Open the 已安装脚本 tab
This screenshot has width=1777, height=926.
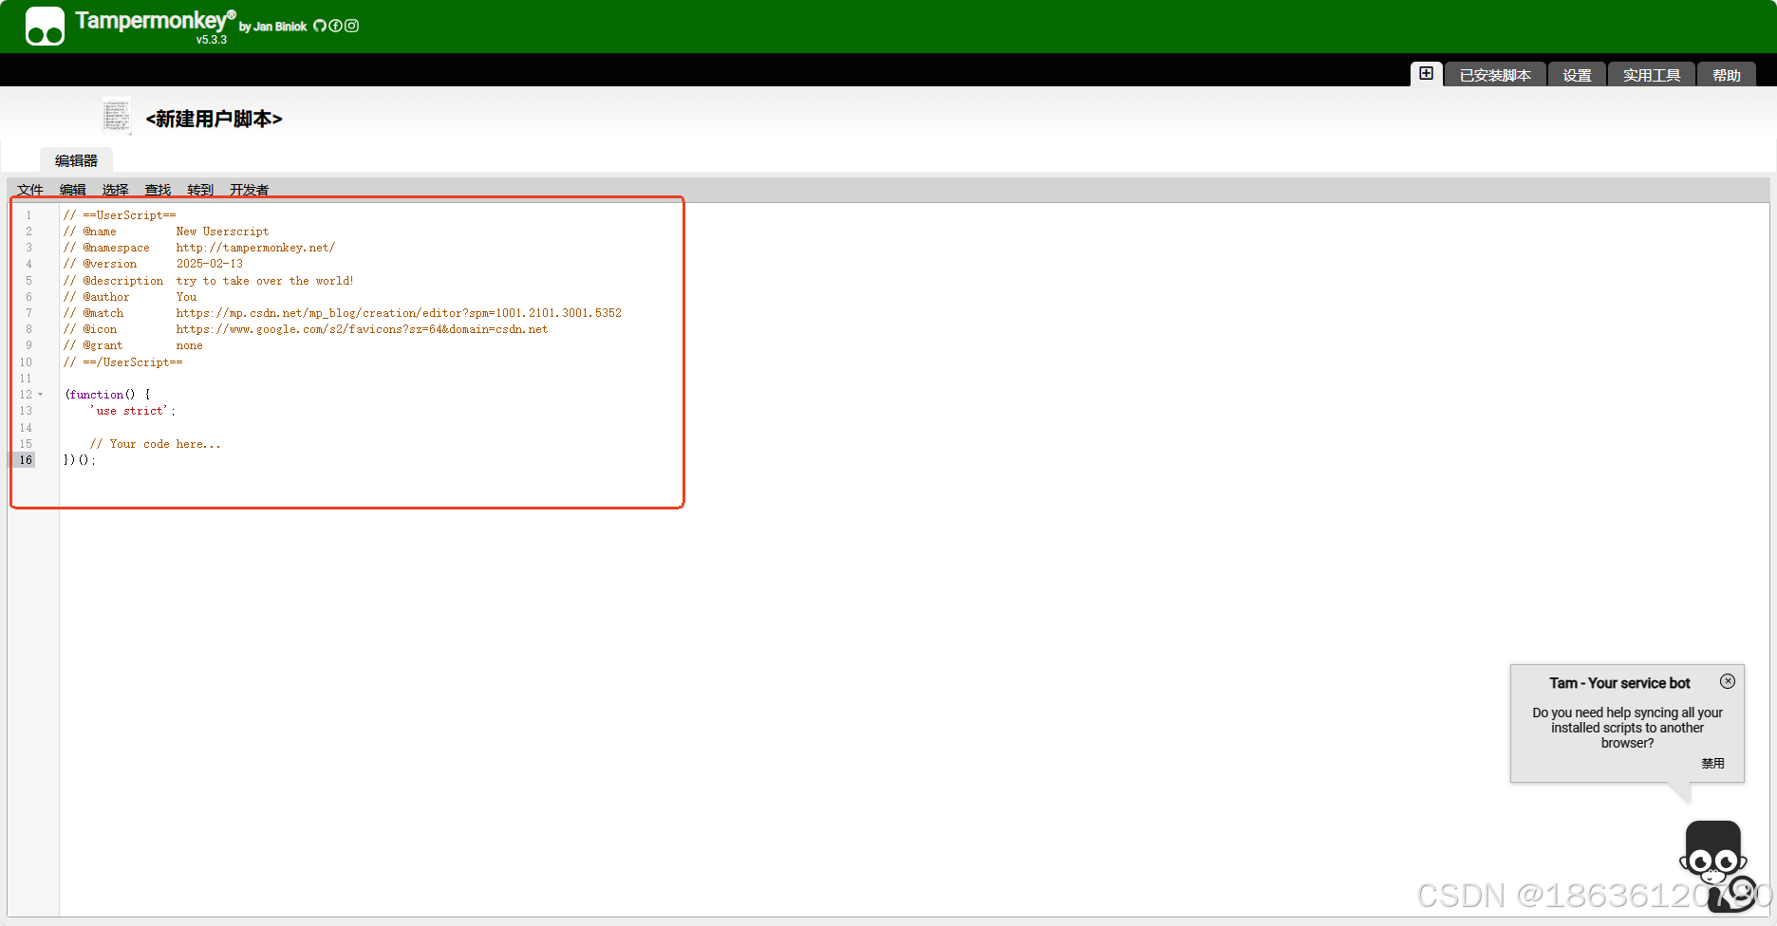coord(1495,75)
